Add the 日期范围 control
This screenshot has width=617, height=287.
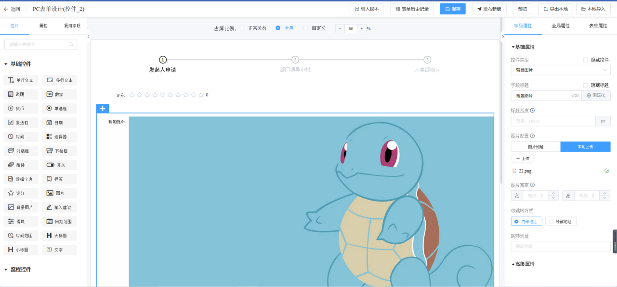click(x=59, y=222)
